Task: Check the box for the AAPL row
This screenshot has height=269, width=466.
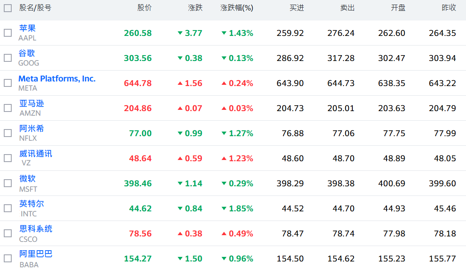Action: [8, 33]
